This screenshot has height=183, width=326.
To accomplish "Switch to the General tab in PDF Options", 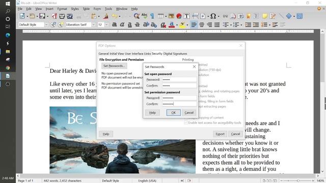I will (x=103, y=53).
